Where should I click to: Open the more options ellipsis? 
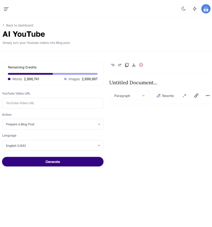[208, 95]
